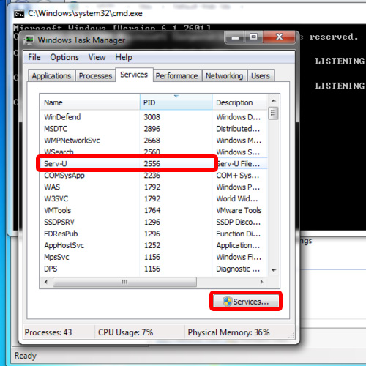Click the vertical scrollbar down arrow

[x=274, y=270]
